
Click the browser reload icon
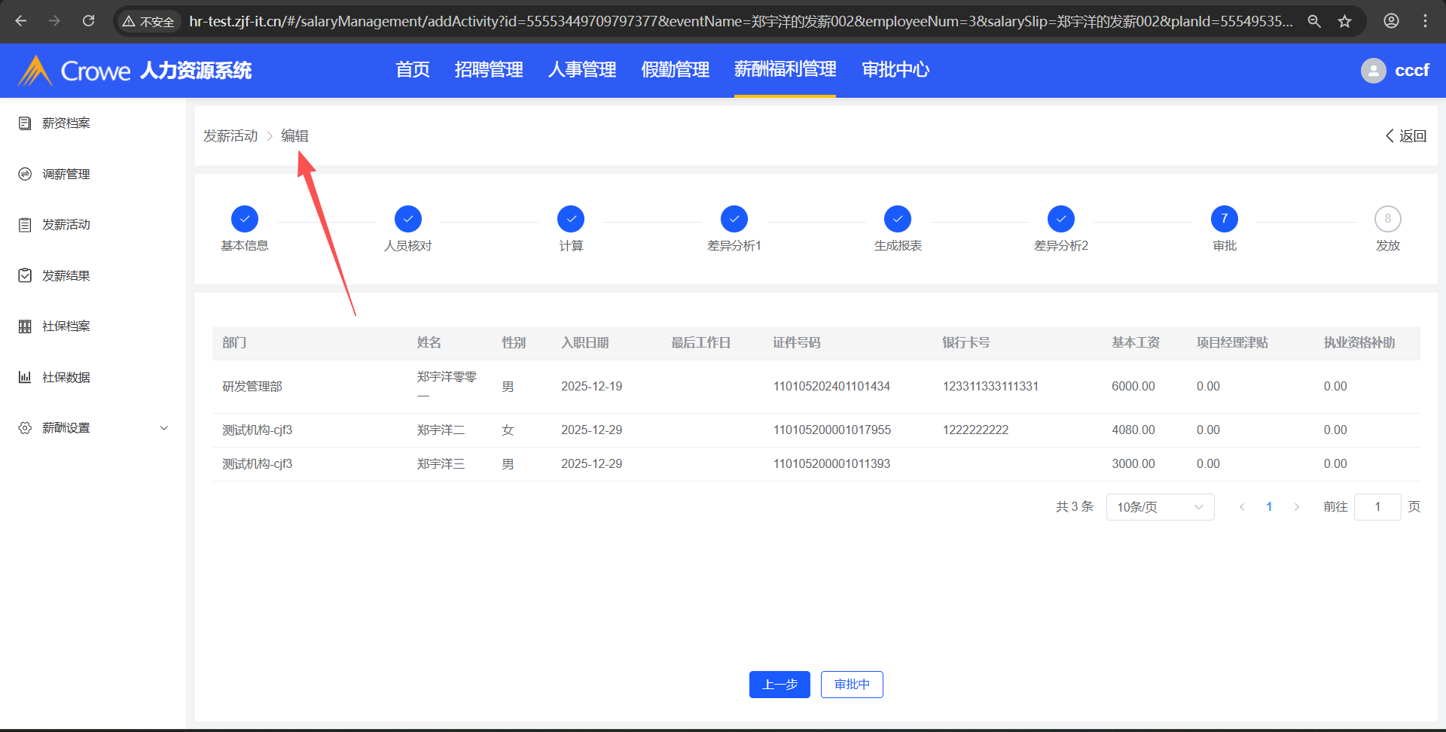[x=89, y=21]
